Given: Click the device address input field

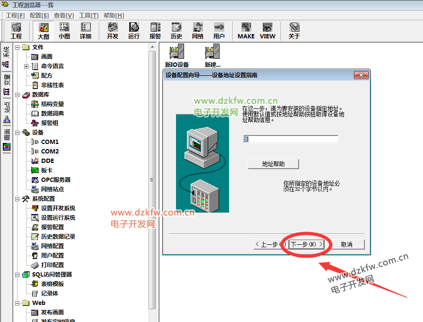Looking at the screenshot, I should (x=291, y=139).
